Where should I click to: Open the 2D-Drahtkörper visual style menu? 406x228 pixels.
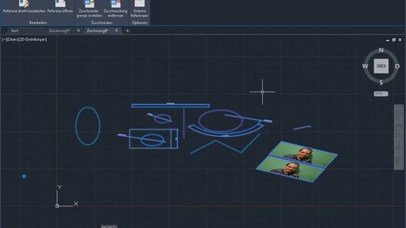pos(32,39)
